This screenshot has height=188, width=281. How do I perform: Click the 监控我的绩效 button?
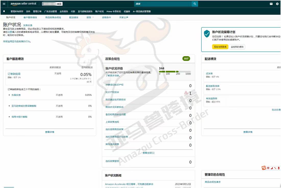[x=237, y=47]
